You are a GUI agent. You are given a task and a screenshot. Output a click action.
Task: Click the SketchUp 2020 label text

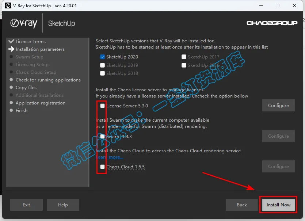(x=122, y=57)
